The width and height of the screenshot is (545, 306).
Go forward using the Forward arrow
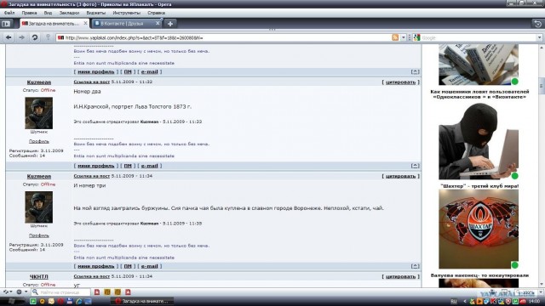(x=21, y=37)
